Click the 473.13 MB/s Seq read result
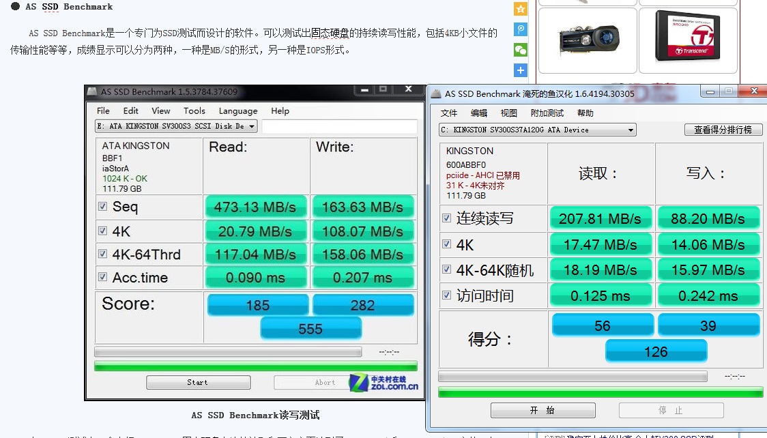 pyautogui.click(x=256, y=207)
